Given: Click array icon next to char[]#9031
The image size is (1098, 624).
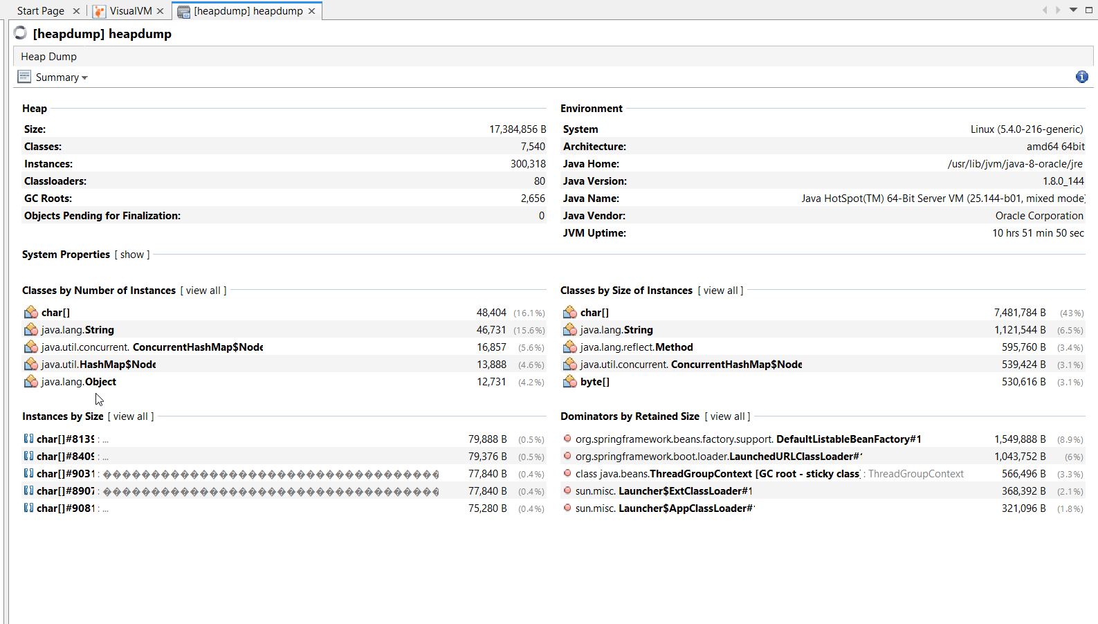Looking at the screenshot, I should point(28,474).
